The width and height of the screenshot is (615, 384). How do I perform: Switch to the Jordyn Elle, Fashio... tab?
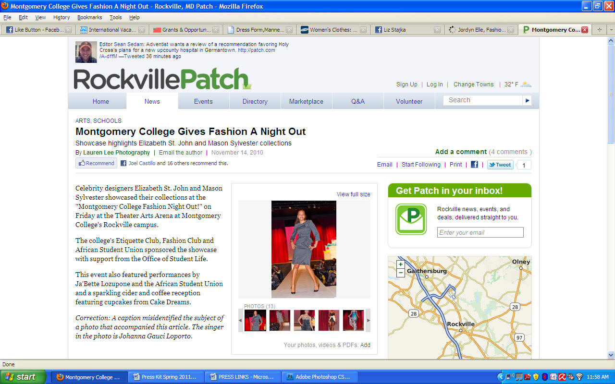(x=480, y=30)
